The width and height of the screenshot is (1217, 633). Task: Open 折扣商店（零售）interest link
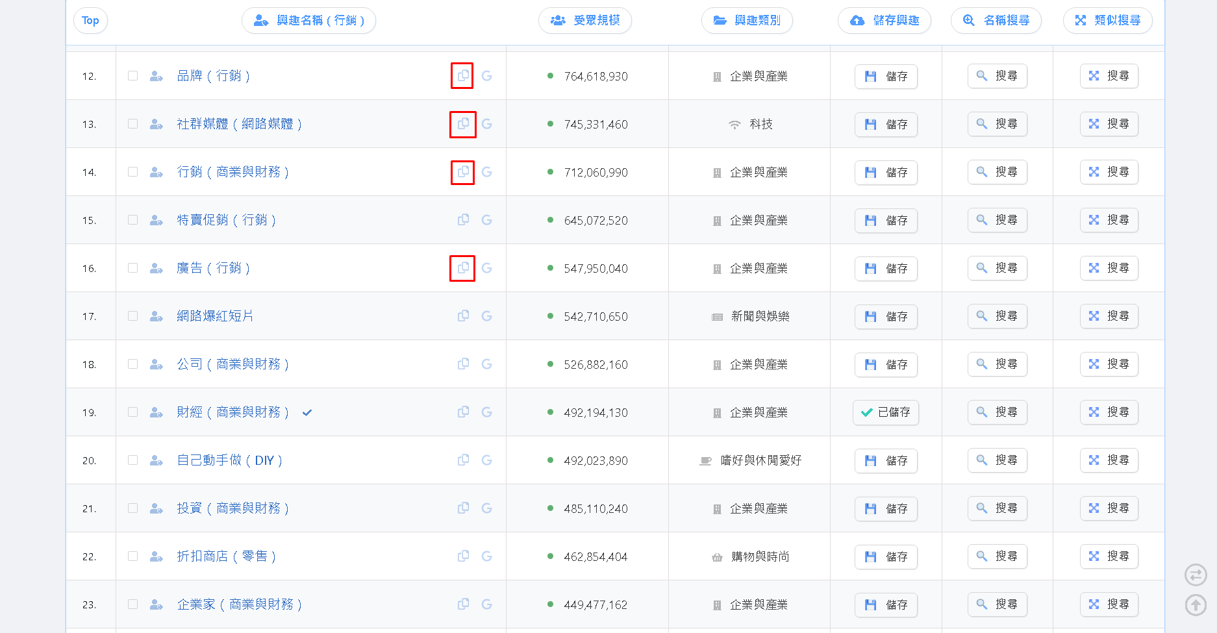pyautogui.click(x=227, y=556)
